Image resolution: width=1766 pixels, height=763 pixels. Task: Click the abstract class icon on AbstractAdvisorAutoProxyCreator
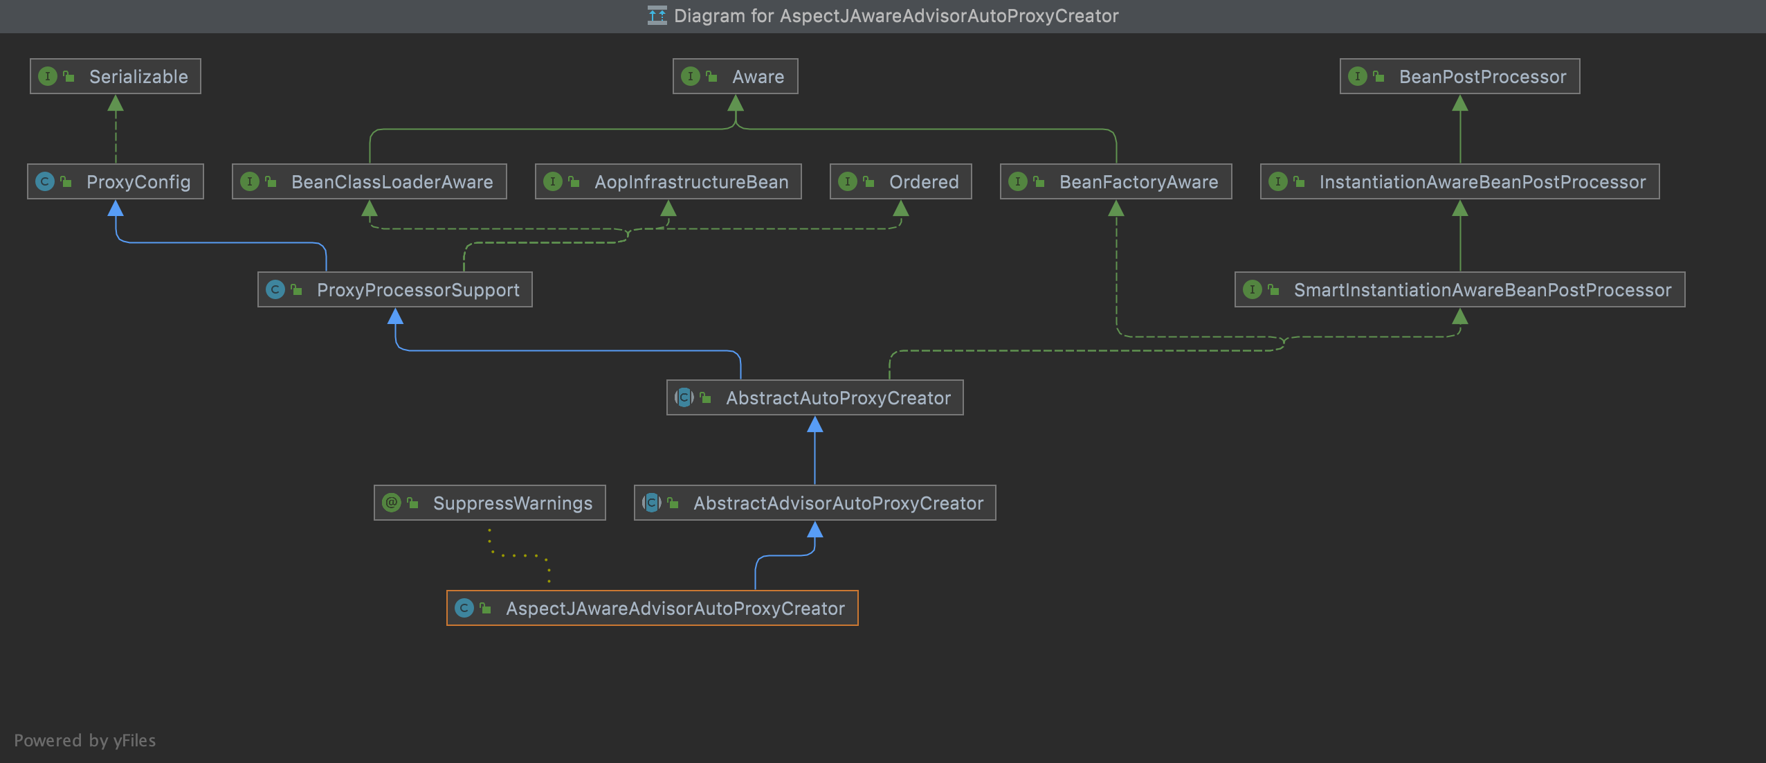(650, 503)
